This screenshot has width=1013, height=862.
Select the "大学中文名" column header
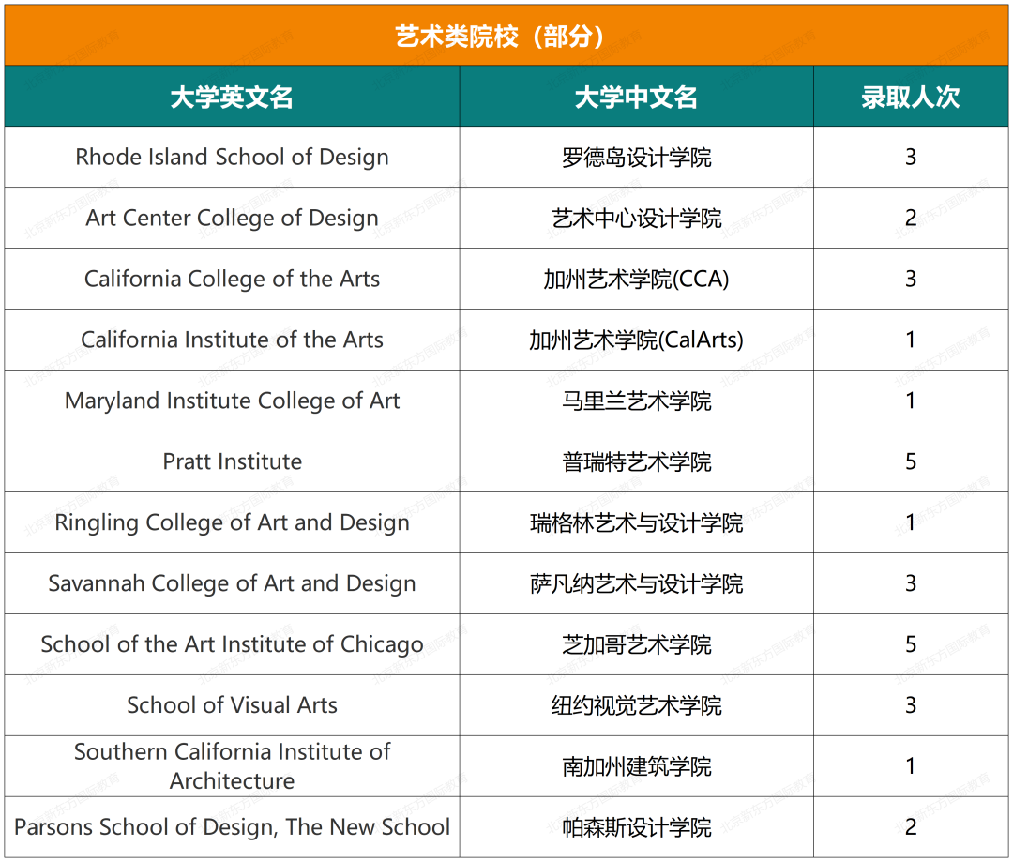[636, 97]
